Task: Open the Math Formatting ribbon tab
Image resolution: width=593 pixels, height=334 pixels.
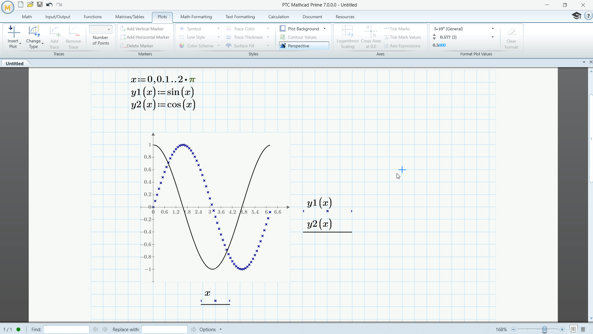Action: point(196,17)
